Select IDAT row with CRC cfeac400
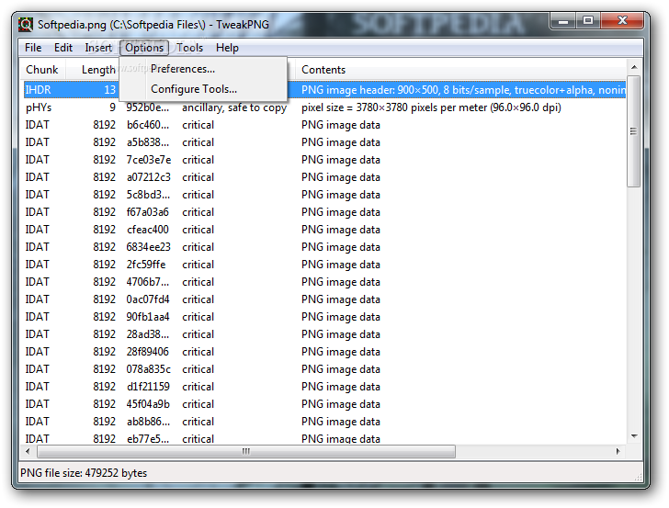Screen dimensions: 669x508 [x=324, y=230]
